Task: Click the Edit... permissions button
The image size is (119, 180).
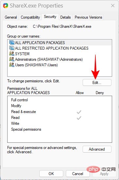Action: tap(97, 83)
